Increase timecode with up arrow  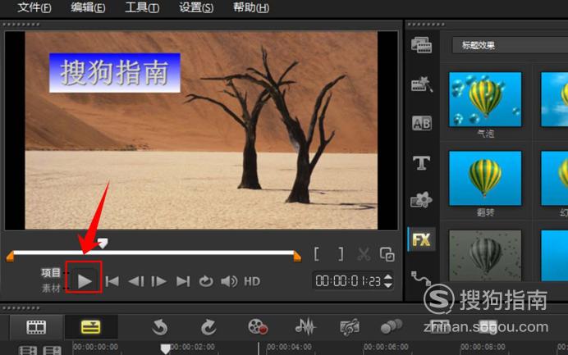pyautogui.click(x=387, y=277)
